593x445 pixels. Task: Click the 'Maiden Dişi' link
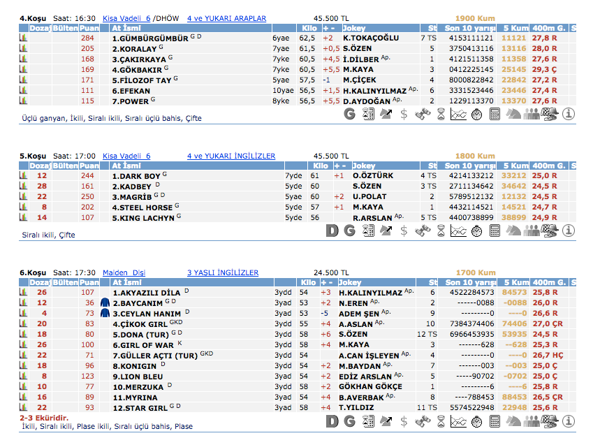(x=124, y=272)
